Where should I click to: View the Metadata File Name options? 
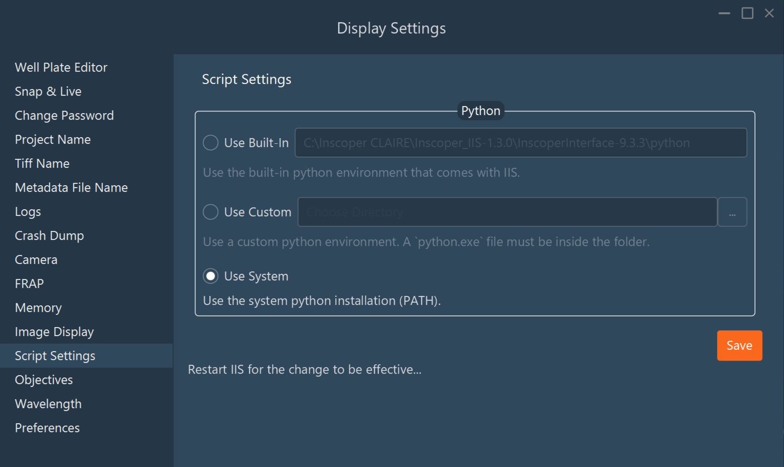tap(71, 187)
